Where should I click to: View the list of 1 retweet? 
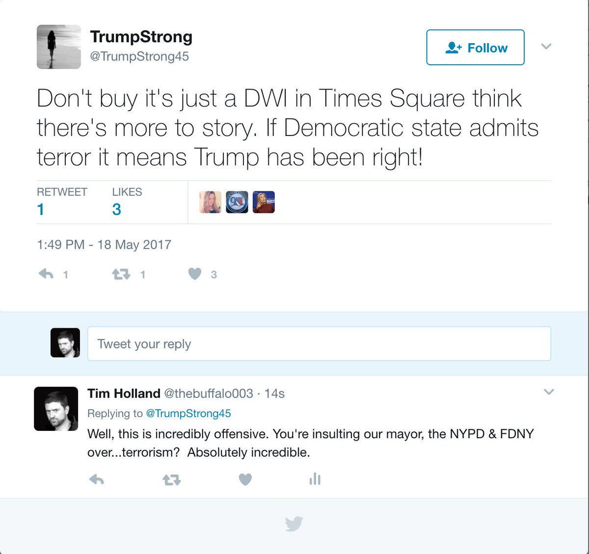(62, 202)
